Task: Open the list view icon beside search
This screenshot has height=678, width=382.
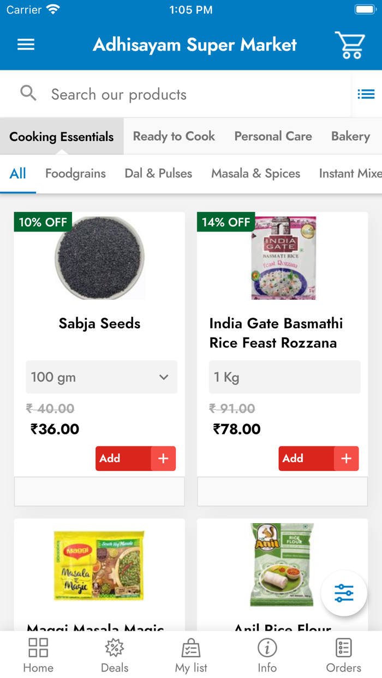Action: tap(366, 93)
